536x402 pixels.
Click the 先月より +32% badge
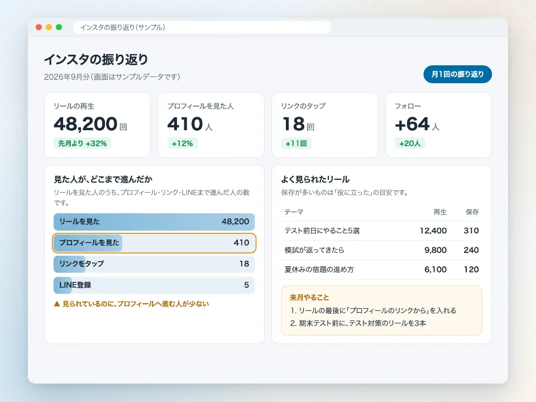[x=83, y=143]
